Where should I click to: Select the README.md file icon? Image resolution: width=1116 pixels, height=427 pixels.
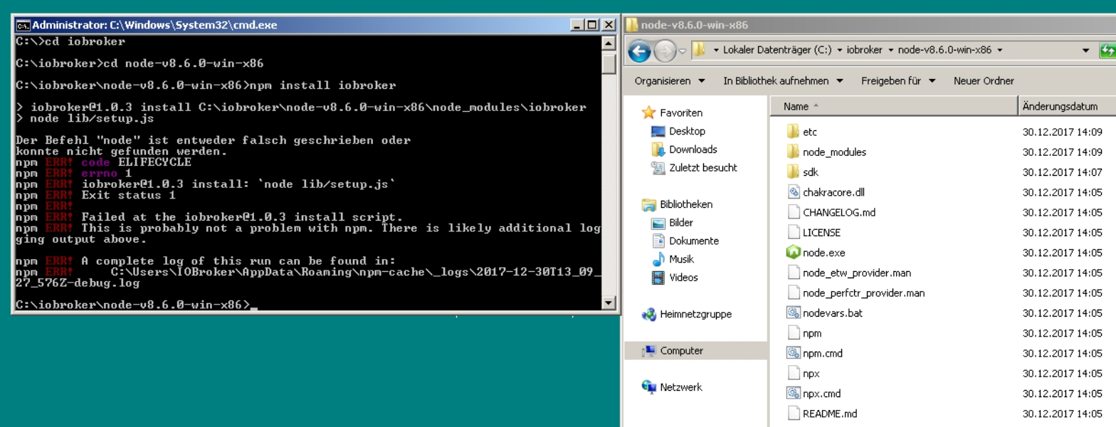[x=794, y=413]
